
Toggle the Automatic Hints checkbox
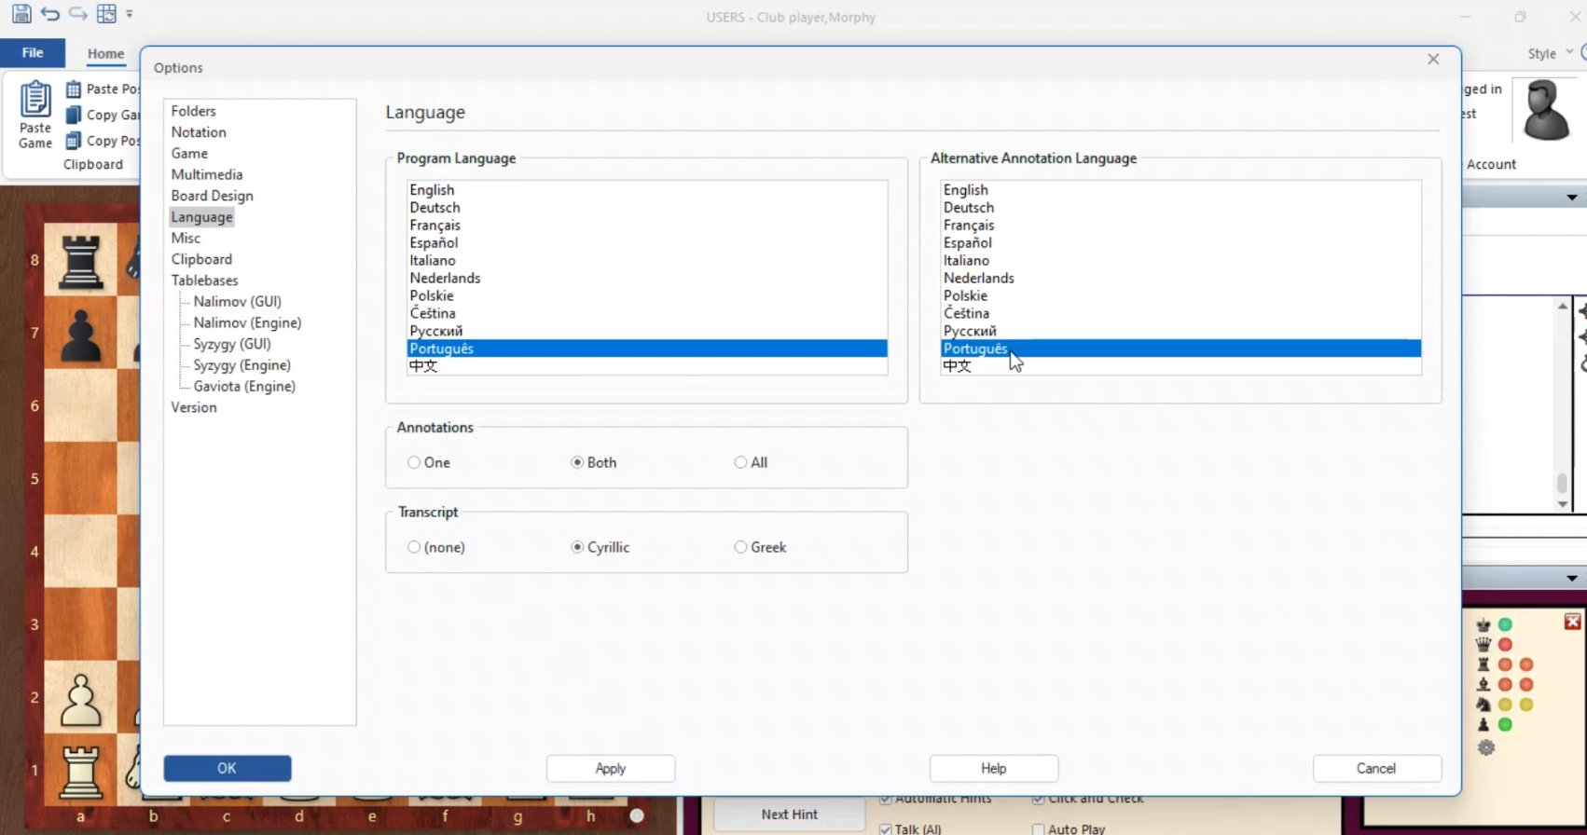(x=885, y=799)
